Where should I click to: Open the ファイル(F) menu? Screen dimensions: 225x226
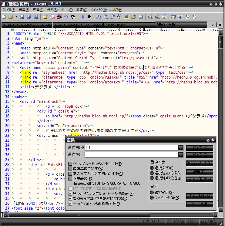9,10
